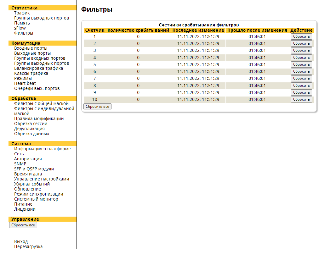Go to Обрезка данных
Image resolution: width=330 pixels, height=260 pixels.
[x=31, y=134]
